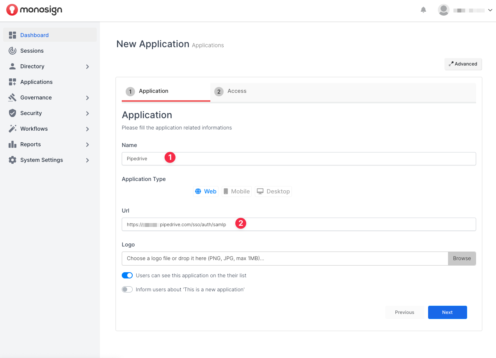Open the Workflows menu item
The width and height of the screenshot is (496, 358).
click(x=34, y=129)
